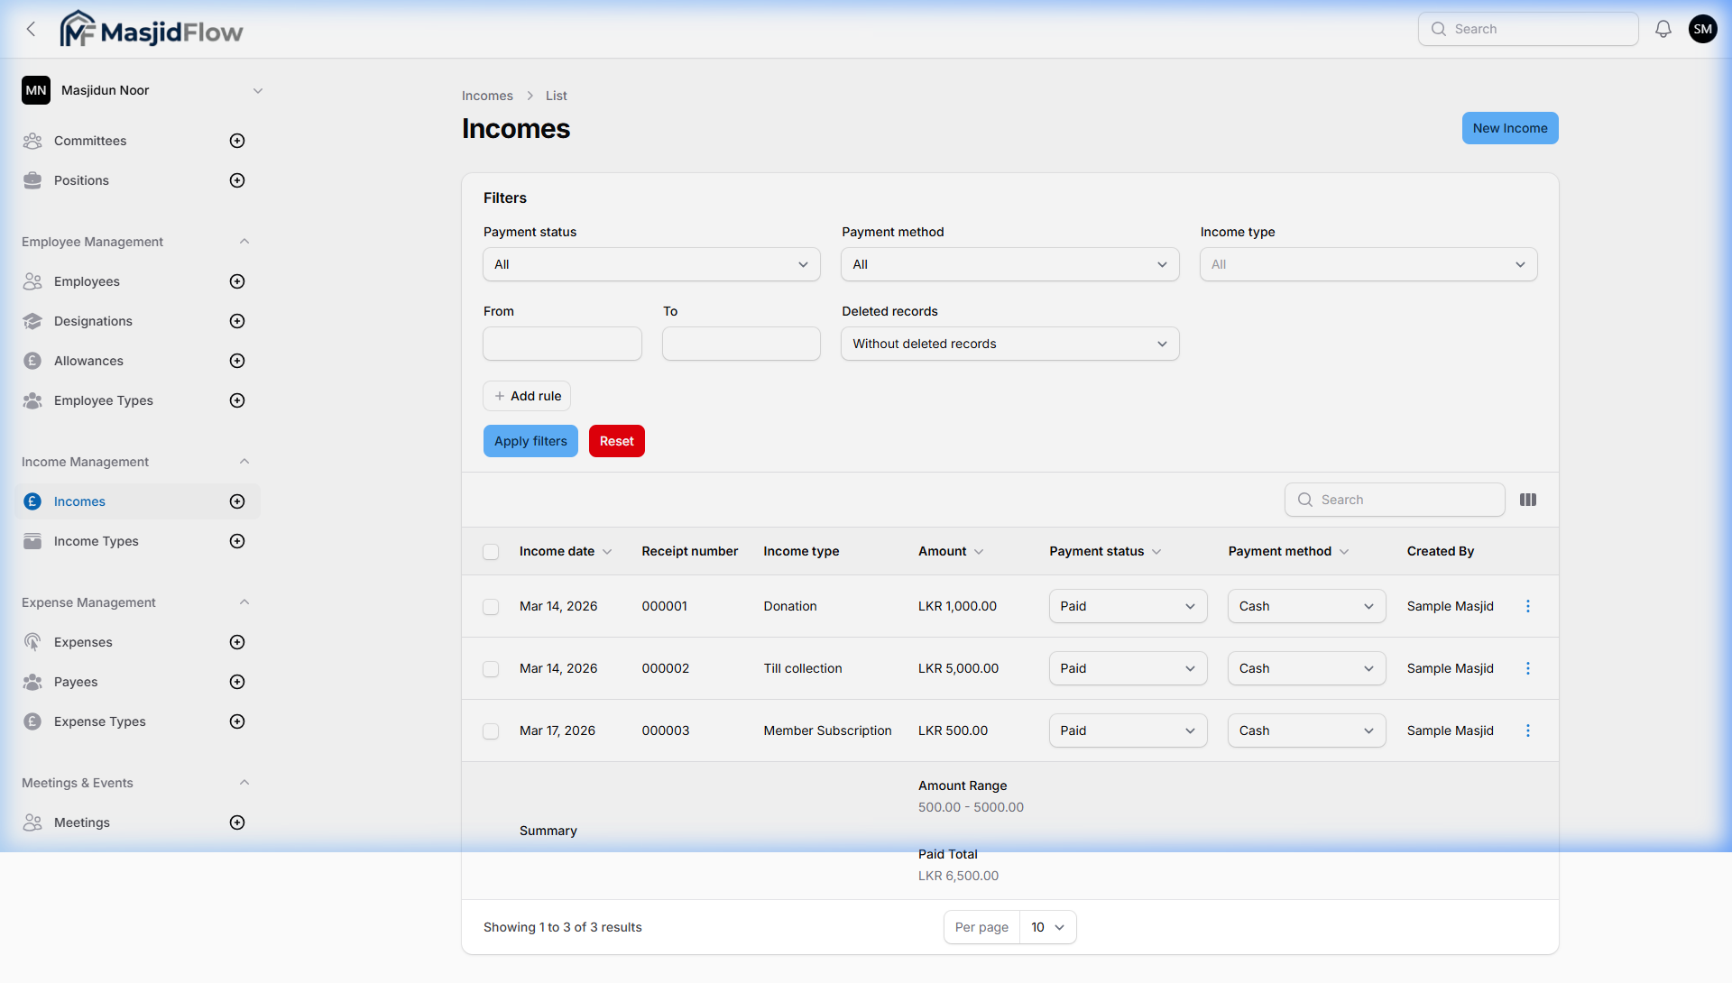
Task: Click the notifications bell icon
Action: pyautogui.click(x=1663, y=29)
